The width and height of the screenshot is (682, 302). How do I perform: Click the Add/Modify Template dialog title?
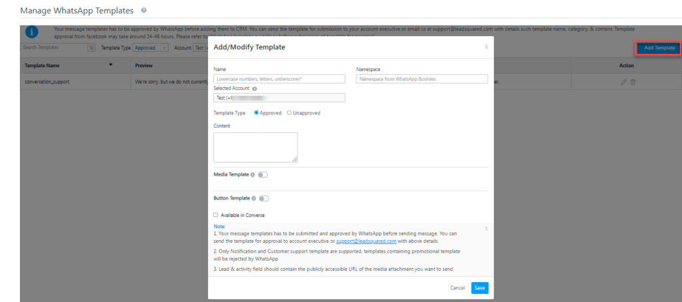pyautogui.click(x=249, y=47)
